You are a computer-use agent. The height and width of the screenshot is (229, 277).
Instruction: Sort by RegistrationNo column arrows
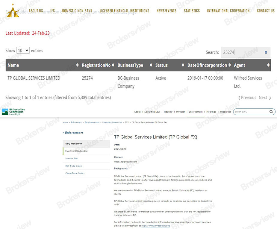click(x=113, y=65)
